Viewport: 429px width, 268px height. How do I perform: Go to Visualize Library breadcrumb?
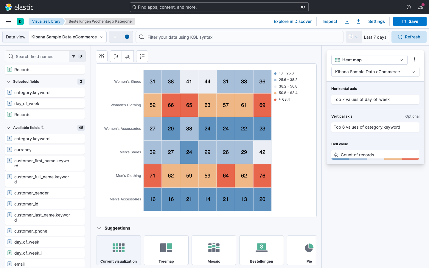[x=46, y=21]
